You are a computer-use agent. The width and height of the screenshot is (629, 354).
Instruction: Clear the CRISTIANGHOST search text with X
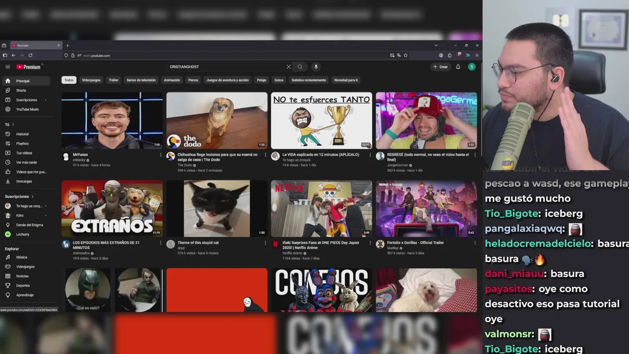coord(288,67)
